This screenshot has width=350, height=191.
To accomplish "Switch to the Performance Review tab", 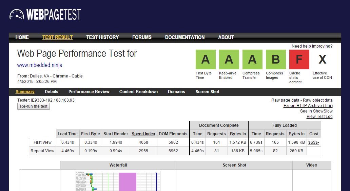I will 89,92.
